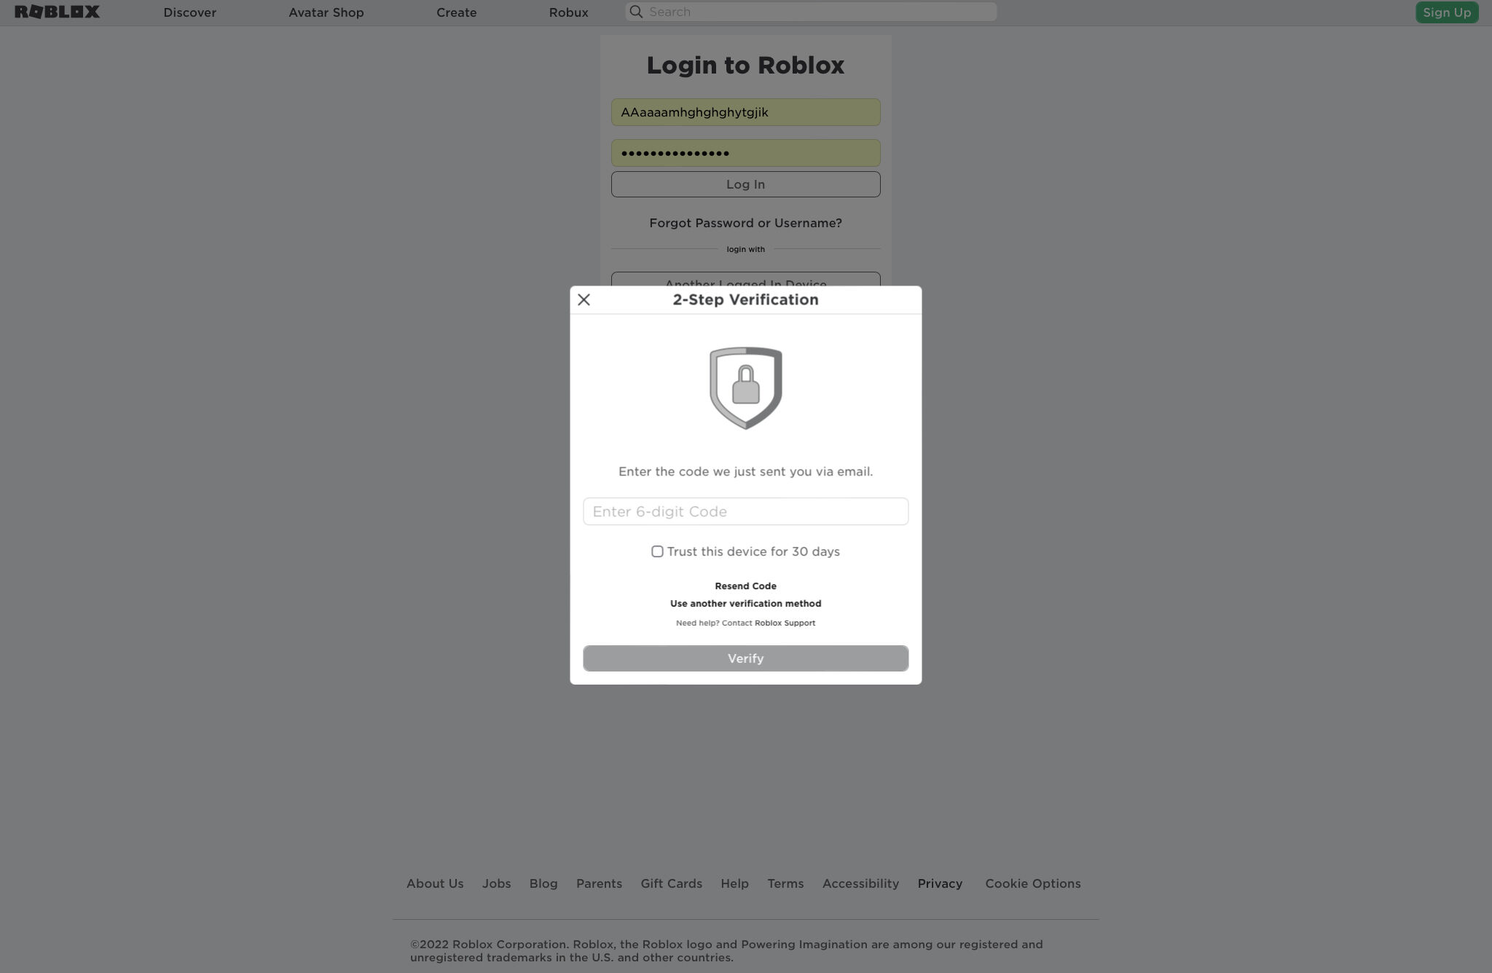Screen dimensions: 1492x973
Task: Open Forgot Password or Username dropdown
Action: click(745, 222)
